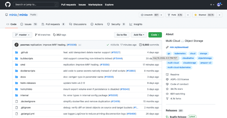The height and width of the screenshot is (118, 227).
Task: Click the internal folder icon
Action: [16, 95]
